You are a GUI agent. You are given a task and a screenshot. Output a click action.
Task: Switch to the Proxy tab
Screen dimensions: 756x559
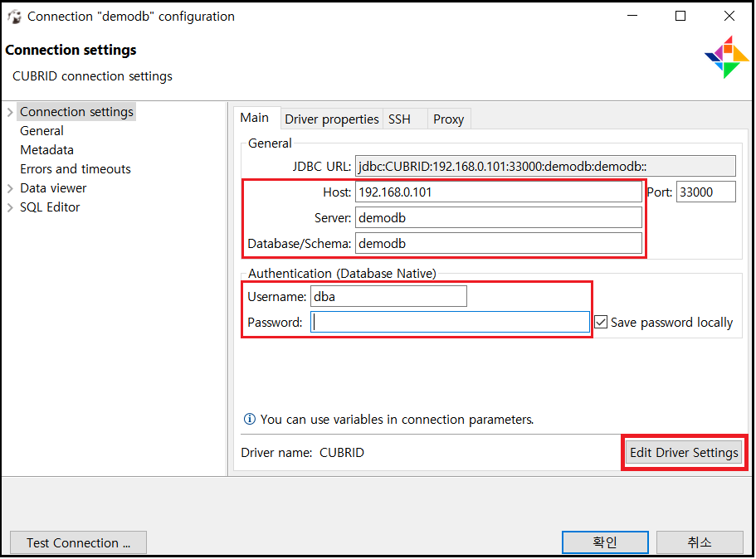[x=448, y=119]
